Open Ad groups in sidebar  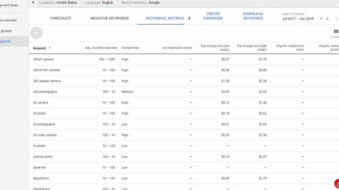coord(6,31)
